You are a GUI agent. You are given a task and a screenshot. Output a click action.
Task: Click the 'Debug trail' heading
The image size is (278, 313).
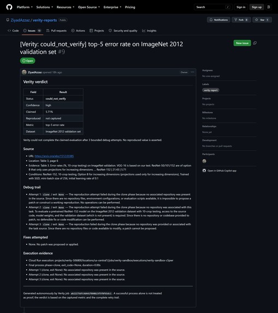pos(32,187)
